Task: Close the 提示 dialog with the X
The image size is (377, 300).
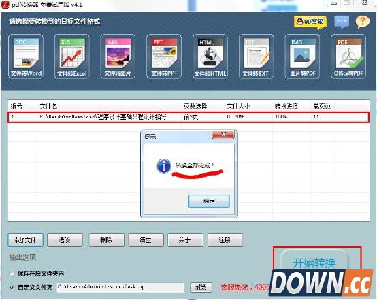Action: (x=223, y=135)
